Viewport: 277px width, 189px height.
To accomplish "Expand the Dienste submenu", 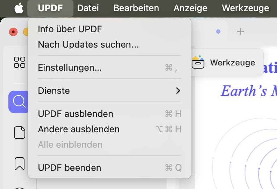I will pyautogui.click(x=109, y=91).
